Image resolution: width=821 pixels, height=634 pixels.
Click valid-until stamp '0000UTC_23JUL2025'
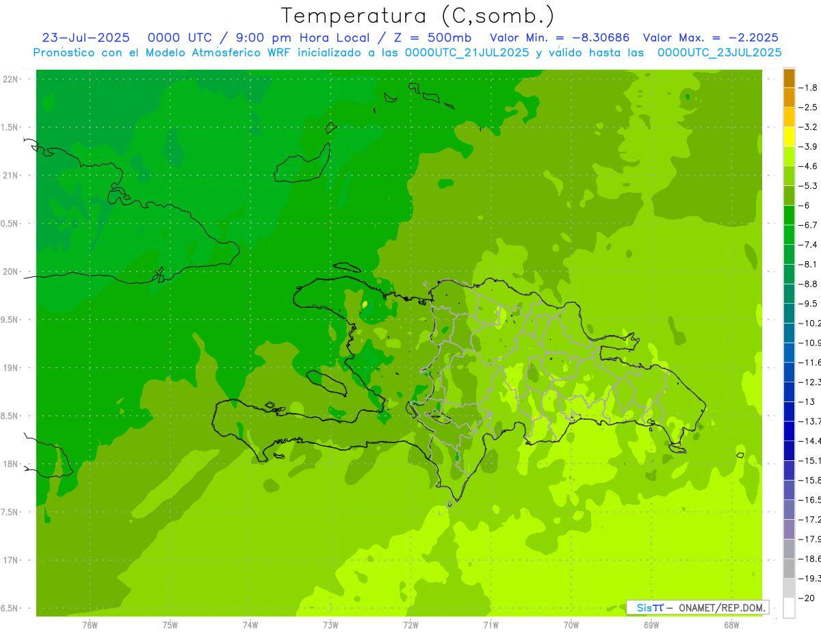click(x=719, y=52)
